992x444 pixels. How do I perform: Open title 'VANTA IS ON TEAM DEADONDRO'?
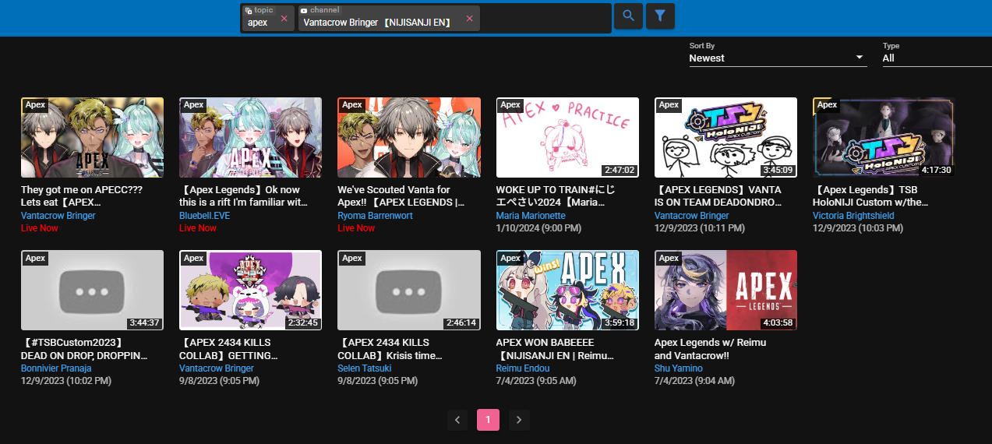click(718, 196)
